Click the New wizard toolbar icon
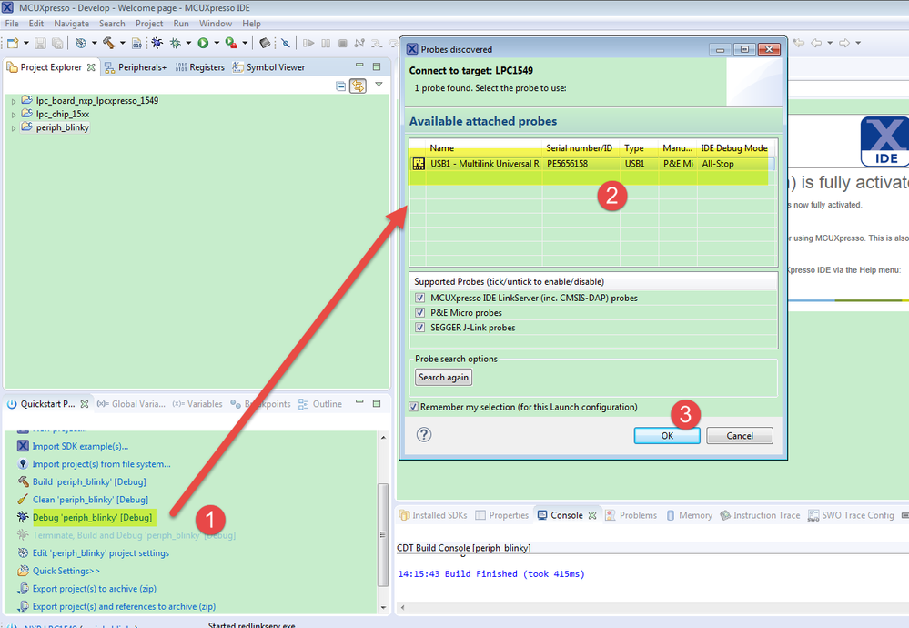Screen dimensions: 909x628 click(x=13, y=43)
